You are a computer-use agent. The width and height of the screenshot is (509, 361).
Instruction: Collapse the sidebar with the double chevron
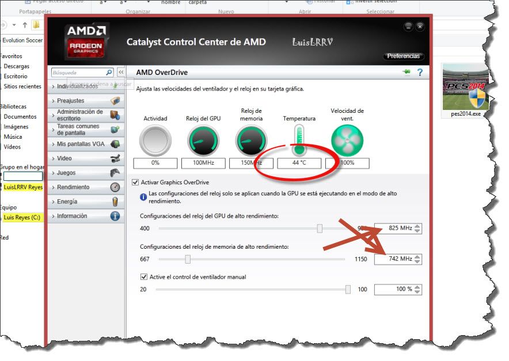[x=121, y=72]
